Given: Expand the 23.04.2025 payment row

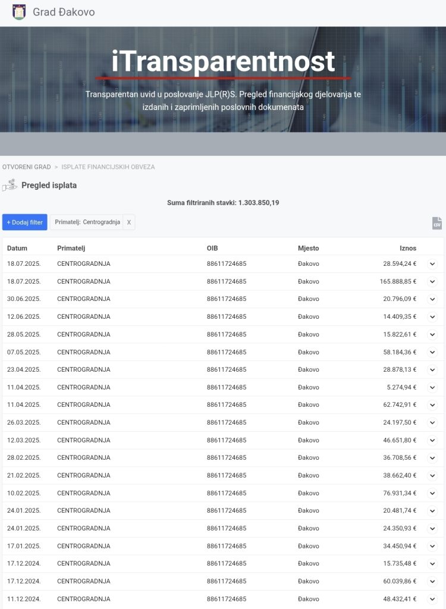Looking at the screenshot, I should tap(432, 370).
